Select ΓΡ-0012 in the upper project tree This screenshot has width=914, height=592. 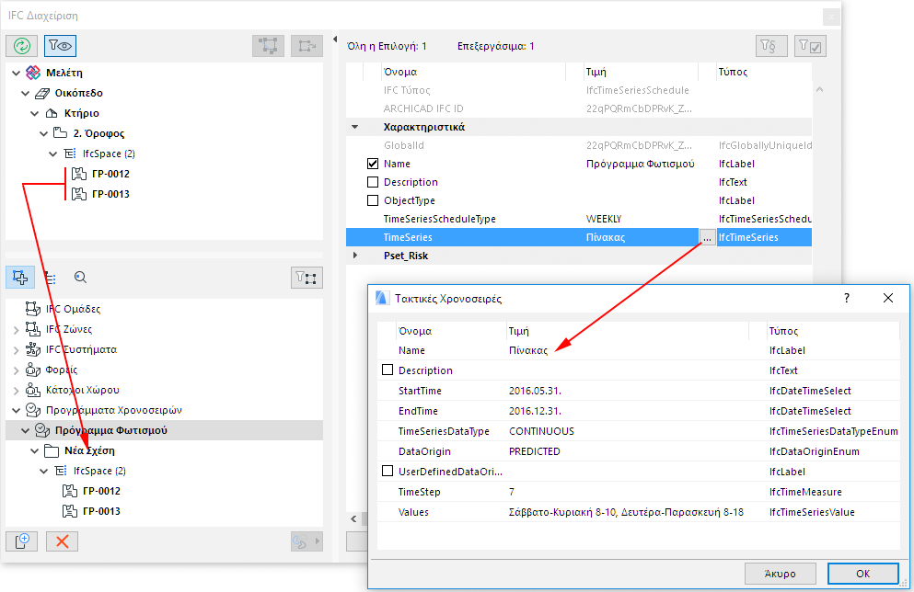pyautogui.click(x=110, y=174)
